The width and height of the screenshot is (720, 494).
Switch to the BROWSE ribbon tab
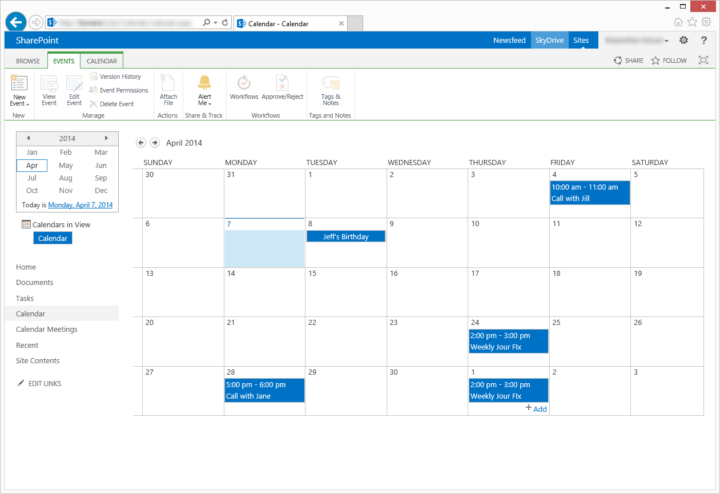click(x=28, y=61)
